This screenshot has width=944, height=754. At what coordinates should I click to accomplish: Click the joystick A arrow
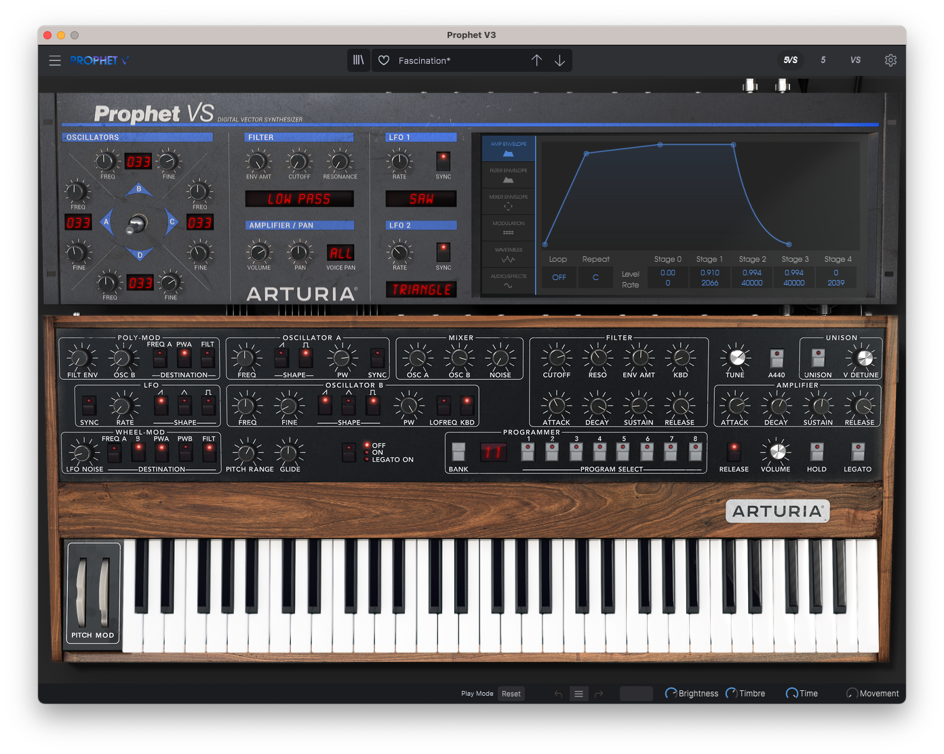[106, 222]
